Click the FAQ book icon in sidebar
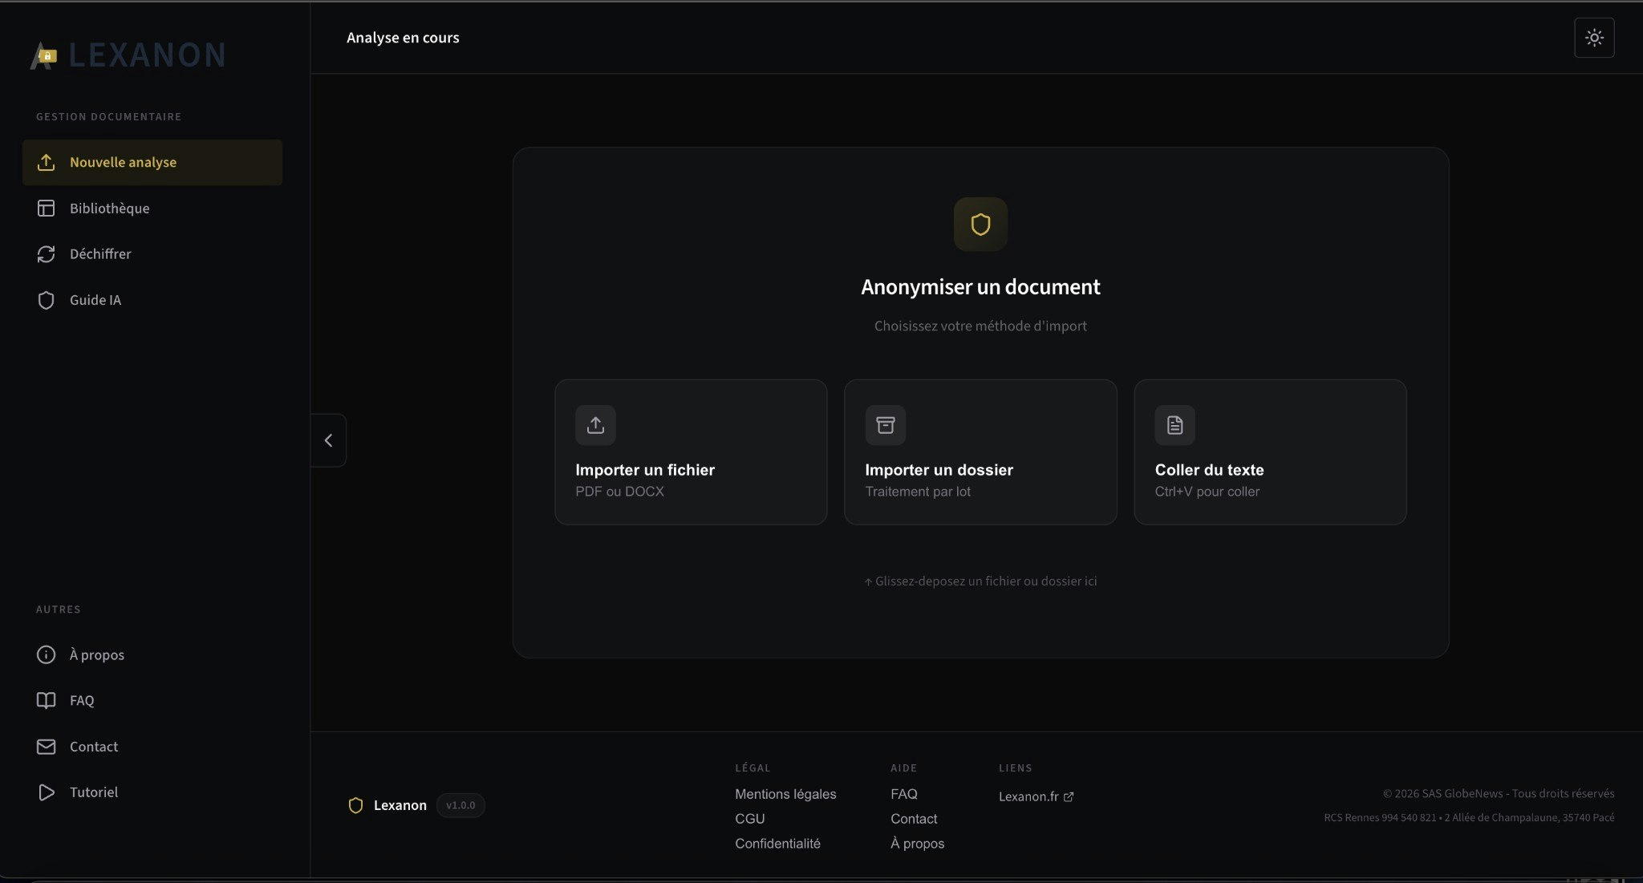 (x=47, y=700)
